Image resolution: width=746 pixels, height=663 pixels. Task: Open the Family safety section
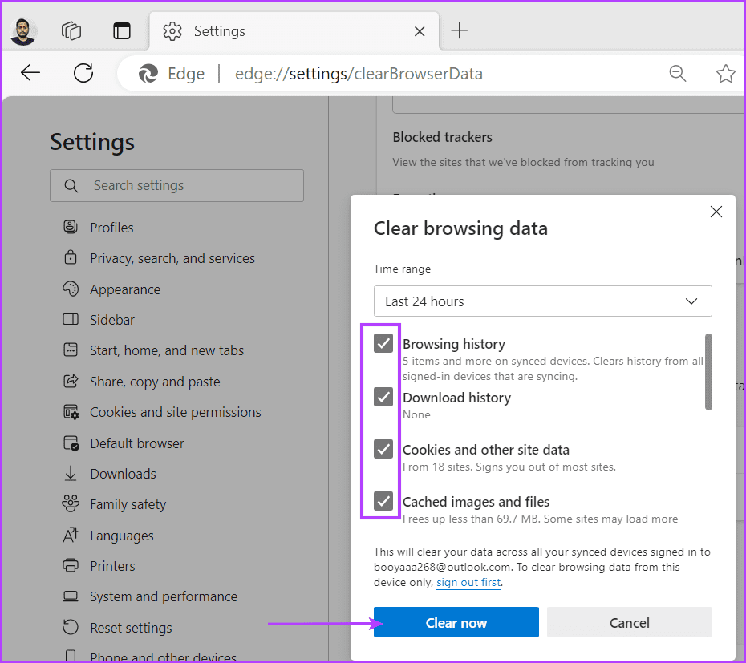(128, 504)
